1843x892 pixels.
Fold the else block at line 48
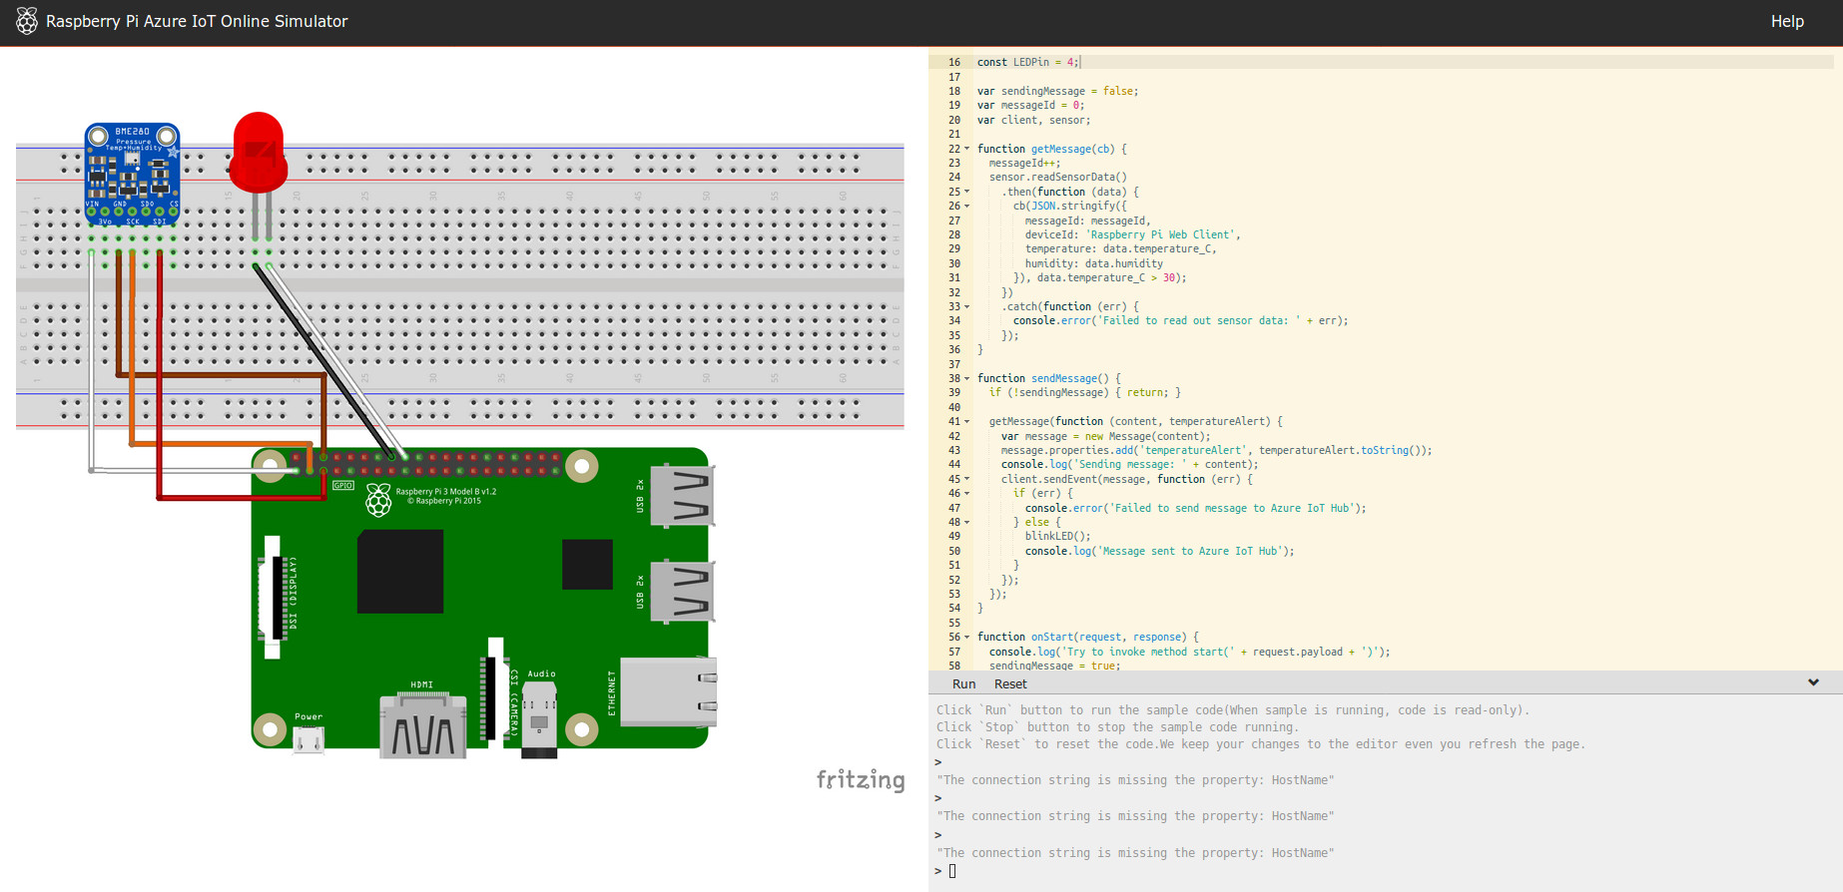(x=966, y=522)
